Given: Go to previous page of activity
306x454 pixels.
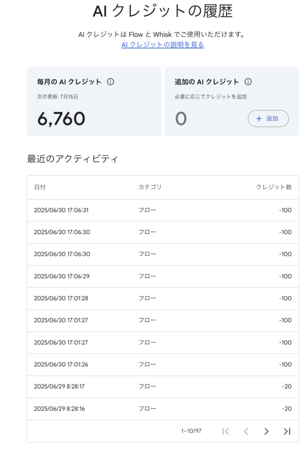Looking at the screenshot, I should (246, 431).
